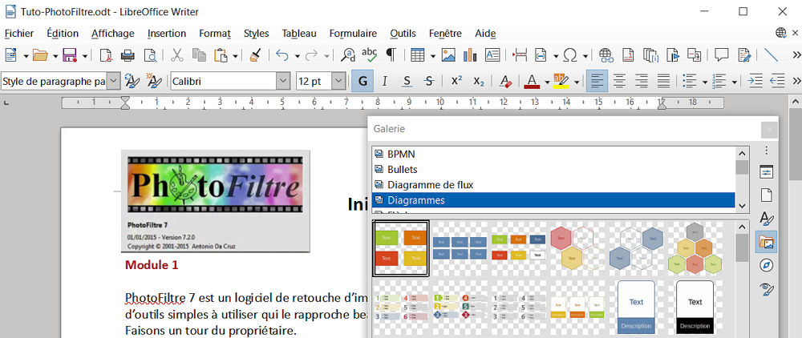
Task: Open the Affichage menu
Action: (x=112, y=34)
